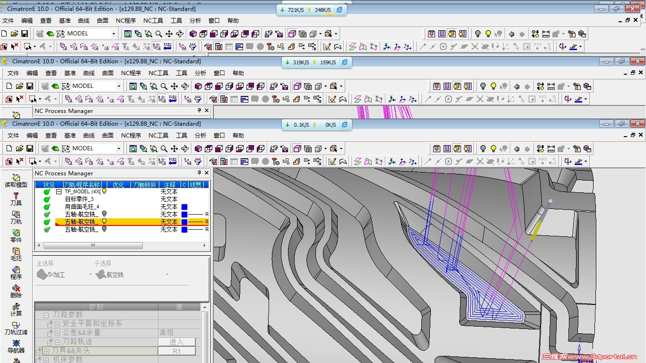Click the zoom-all icon in front window toolbar
Viewport: 646px width, 363px height.
coord(133,148)
